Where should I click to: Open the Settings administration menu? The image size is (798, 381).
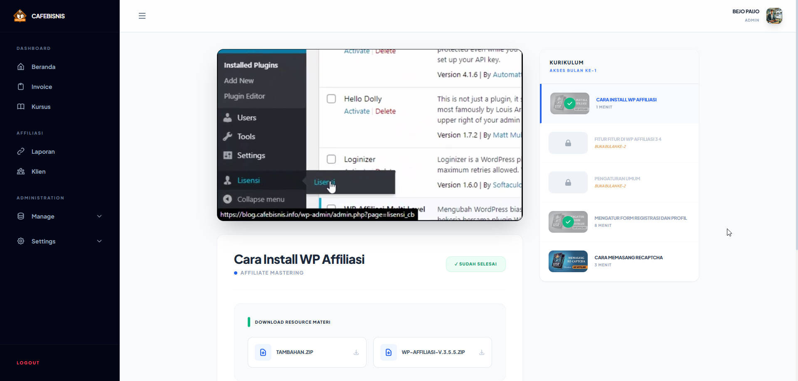(x=43, y=241)
